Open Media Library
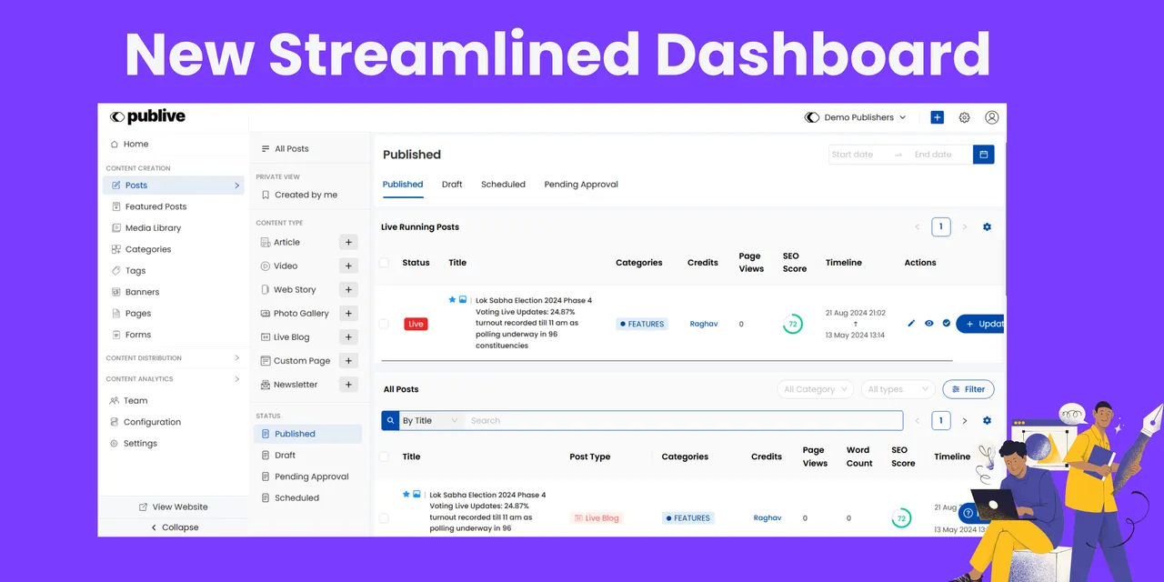This screenshot has width=1164, height=582. tap(153, 228)
